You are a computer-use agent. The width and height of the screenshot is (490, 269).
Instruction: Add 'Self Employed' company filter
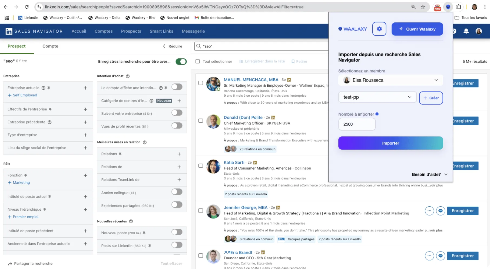22,95
